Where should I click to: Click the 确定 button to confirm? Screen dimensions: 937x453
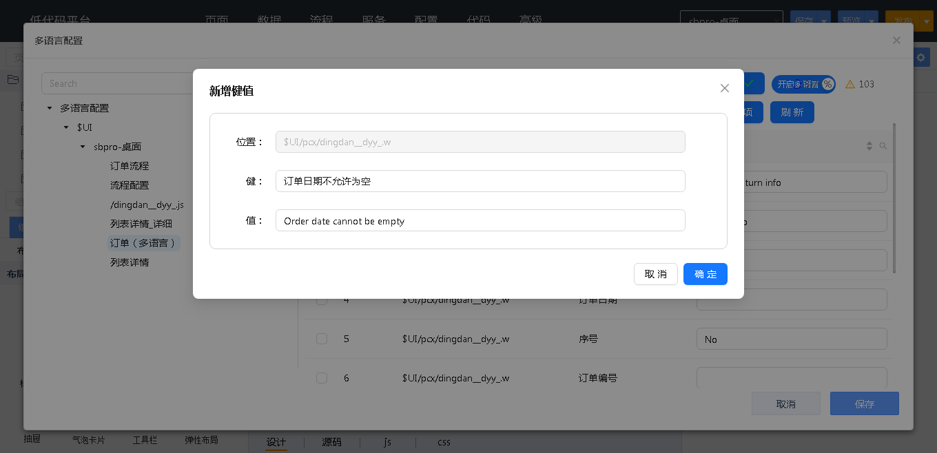[x=705, y=274]
